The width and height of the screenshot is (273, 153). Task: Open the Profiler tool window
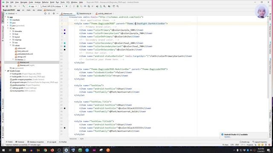tap(63, 142)
